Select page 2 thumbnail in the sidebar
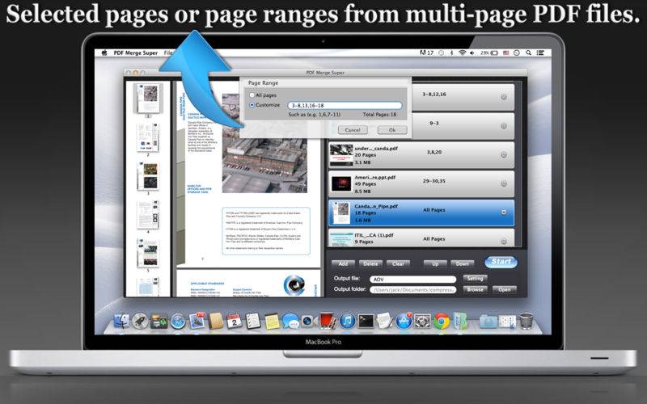647x404 pixels. [148, 137]
